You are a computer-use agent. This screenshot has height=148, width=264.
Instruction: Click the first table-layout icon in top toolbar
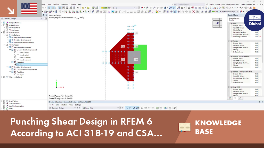tap(49, 8)
